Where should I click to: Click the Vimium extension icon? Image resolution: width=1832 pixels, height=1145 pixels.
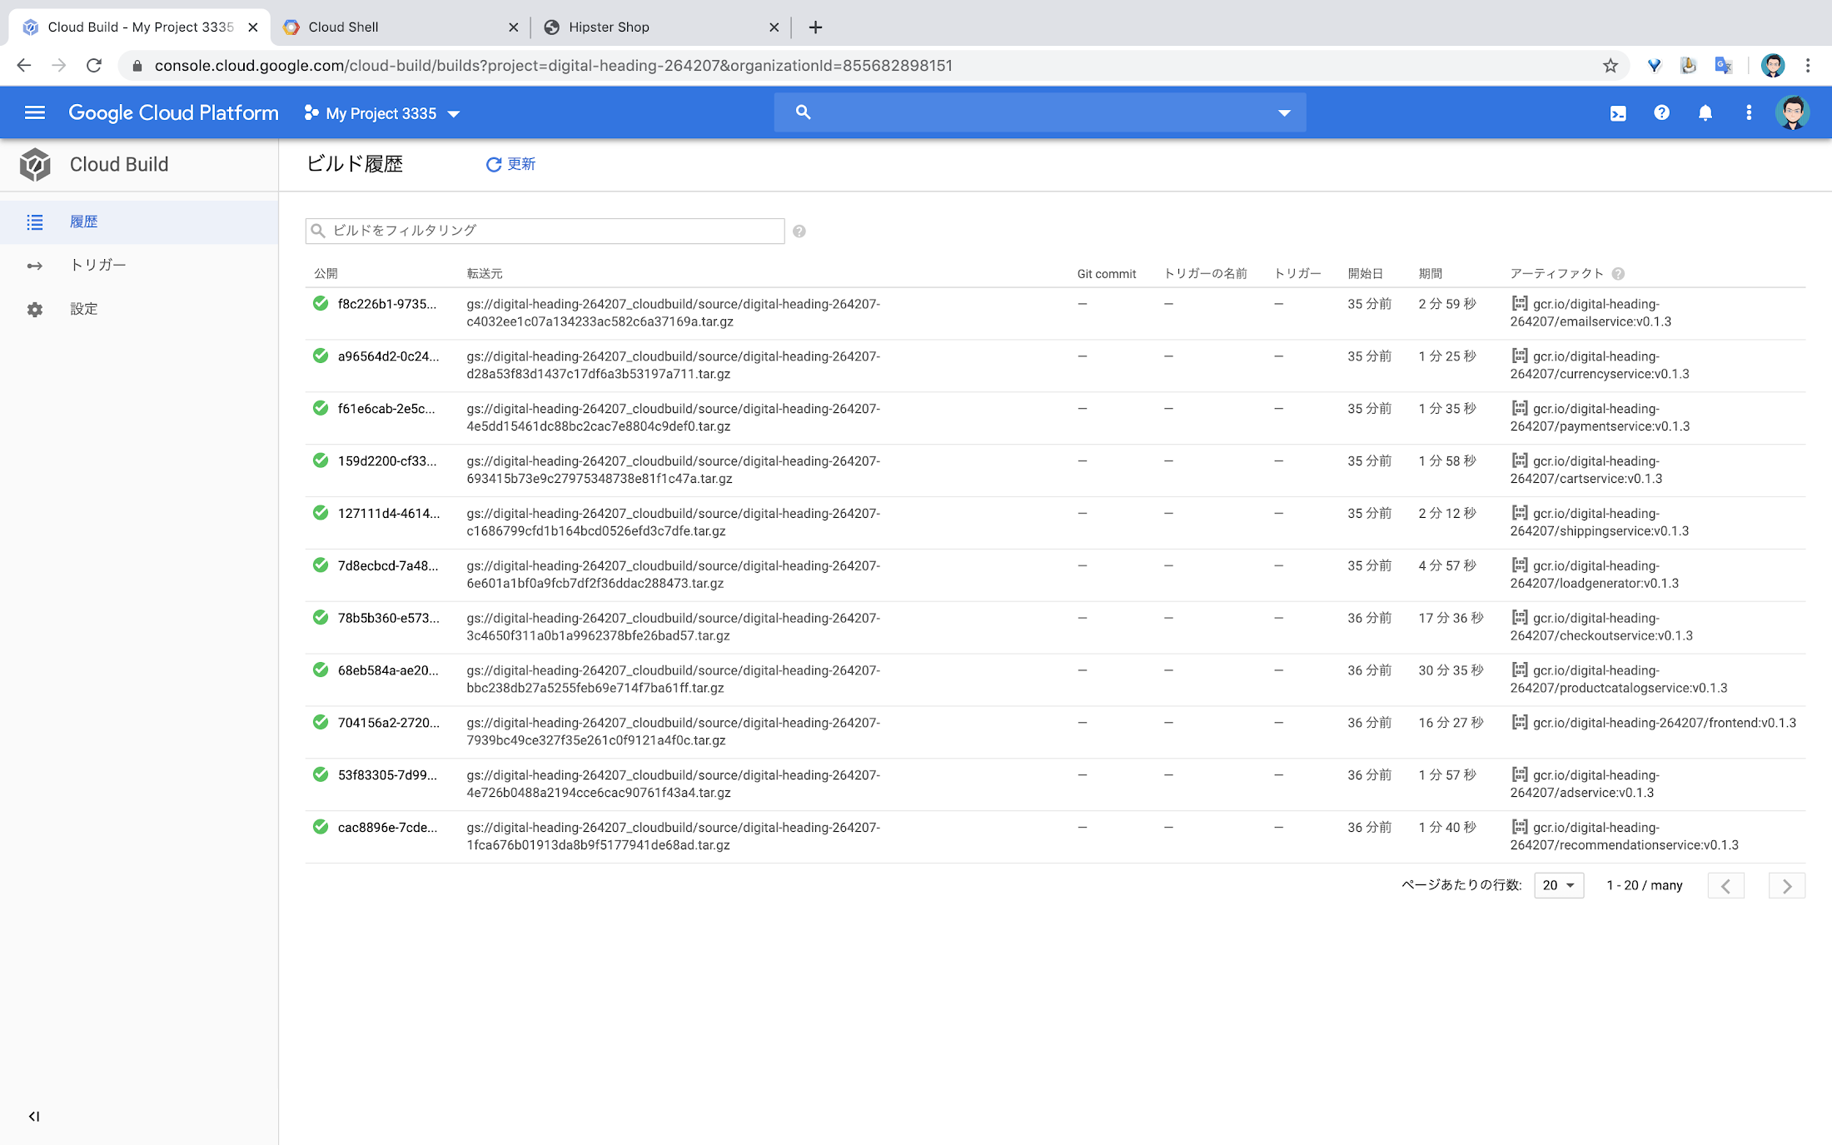pyautogui.click(x=1654, y=66)
